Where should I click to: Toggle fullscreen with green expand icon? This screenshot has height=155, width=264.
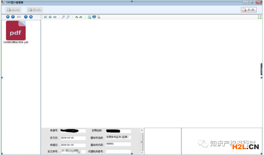point(260,17)
